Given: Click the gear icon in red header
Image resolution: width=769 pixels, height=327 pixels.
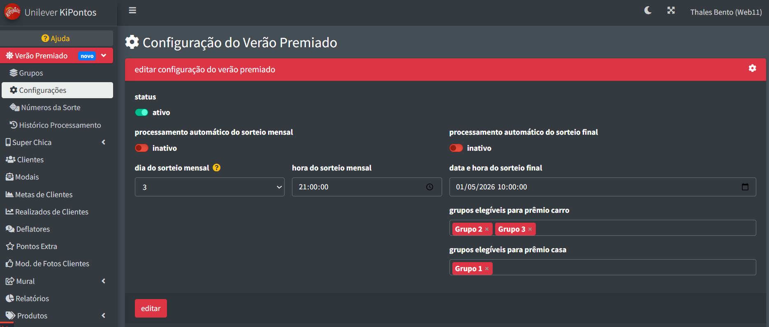Looking at the screenshot, I should 752,68.
